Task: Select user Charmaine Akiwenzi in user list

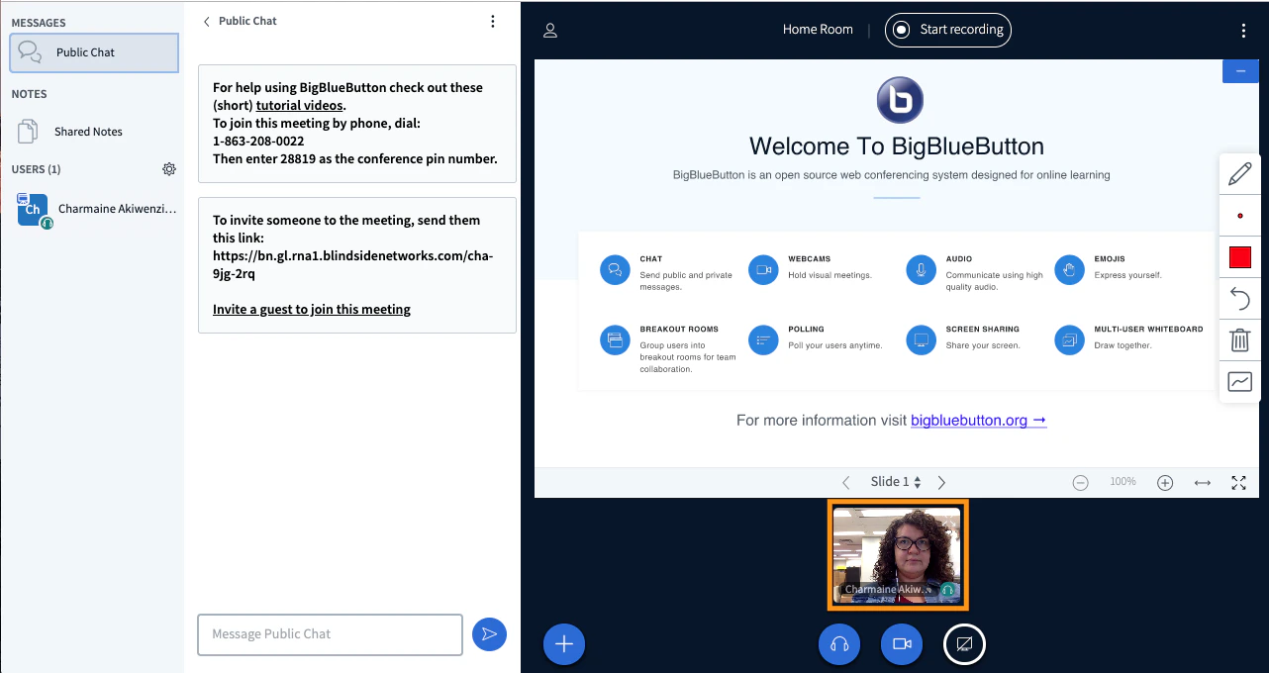Action: (x=96, y=209)
